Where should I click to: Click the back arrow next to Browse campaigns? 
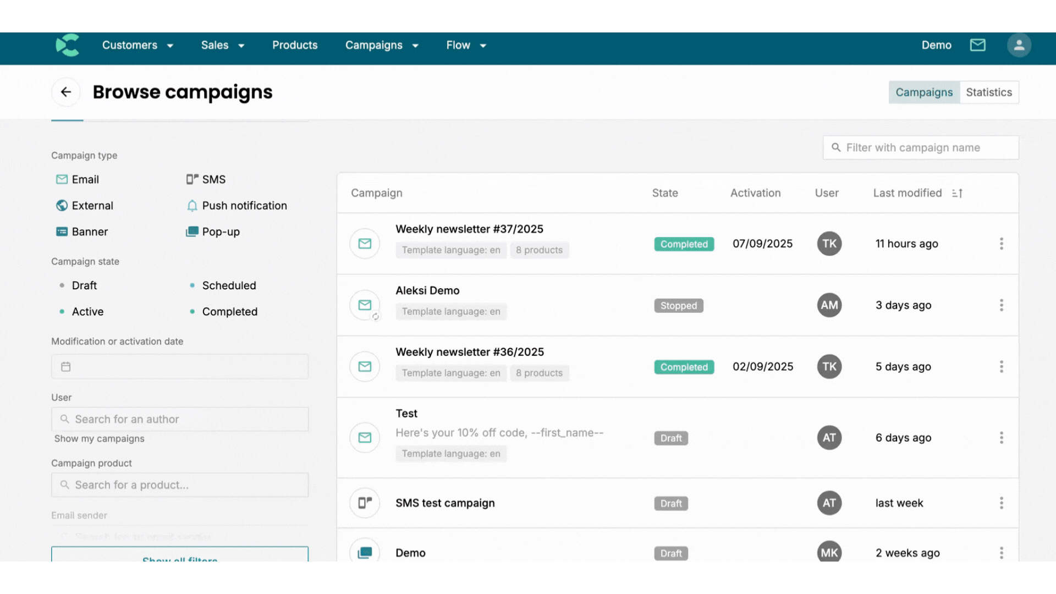coord(66,92)
